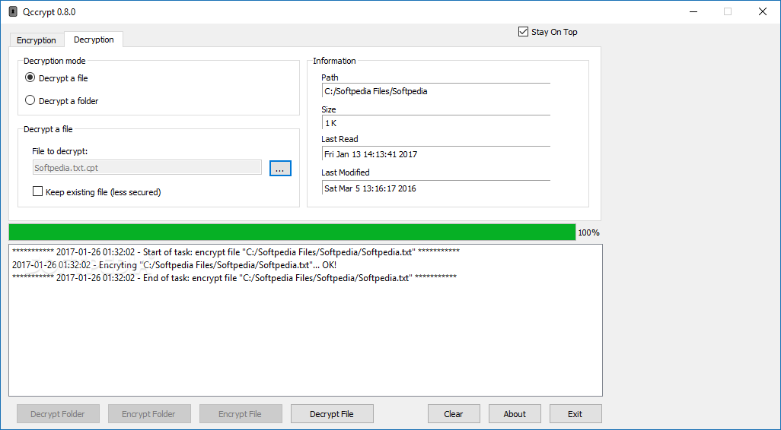This screenshot has width=781, height=430.
Task: Minimize the Qccrypt window
Action: (693, 11)
